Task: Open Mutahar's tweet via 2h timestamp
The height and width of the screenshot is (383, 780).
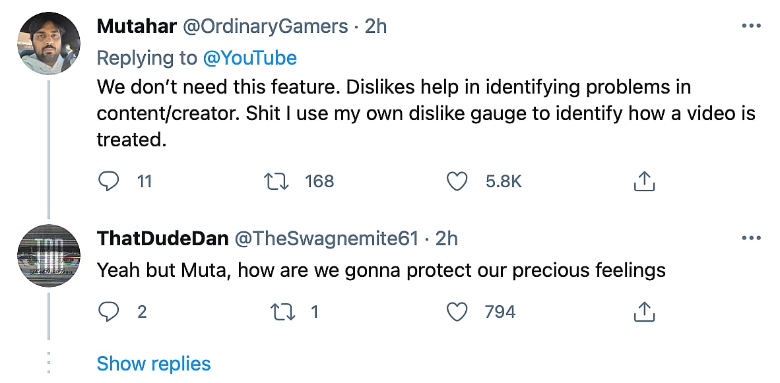Action: point(376,26)
